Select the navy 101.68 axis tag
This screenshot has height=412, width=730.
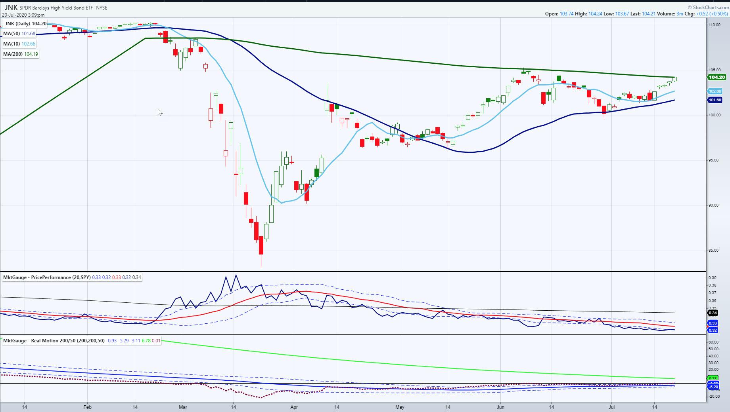(715, 100)
